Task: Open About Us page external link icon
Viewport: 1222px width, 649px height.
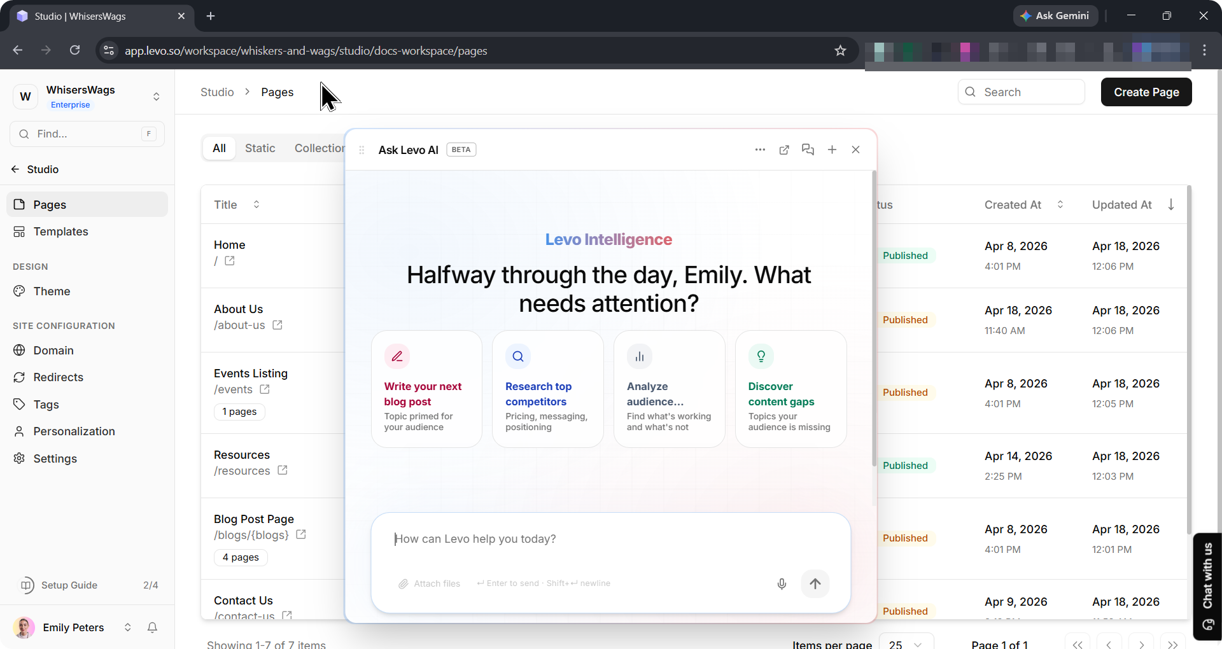Action: tap(277, 325)
